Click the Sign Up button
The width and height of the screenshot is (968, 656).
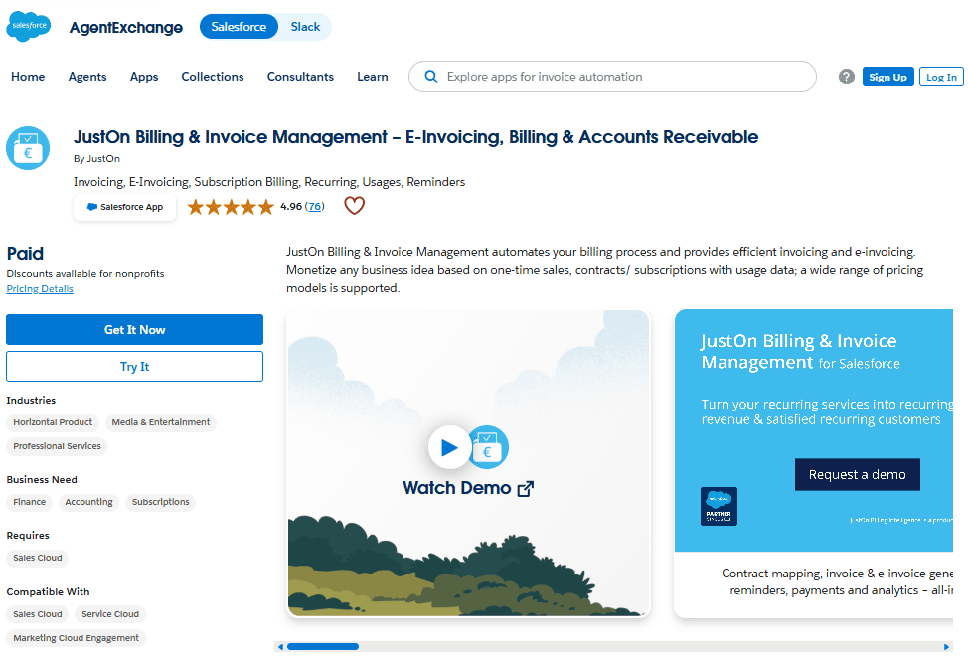(887, 77)
